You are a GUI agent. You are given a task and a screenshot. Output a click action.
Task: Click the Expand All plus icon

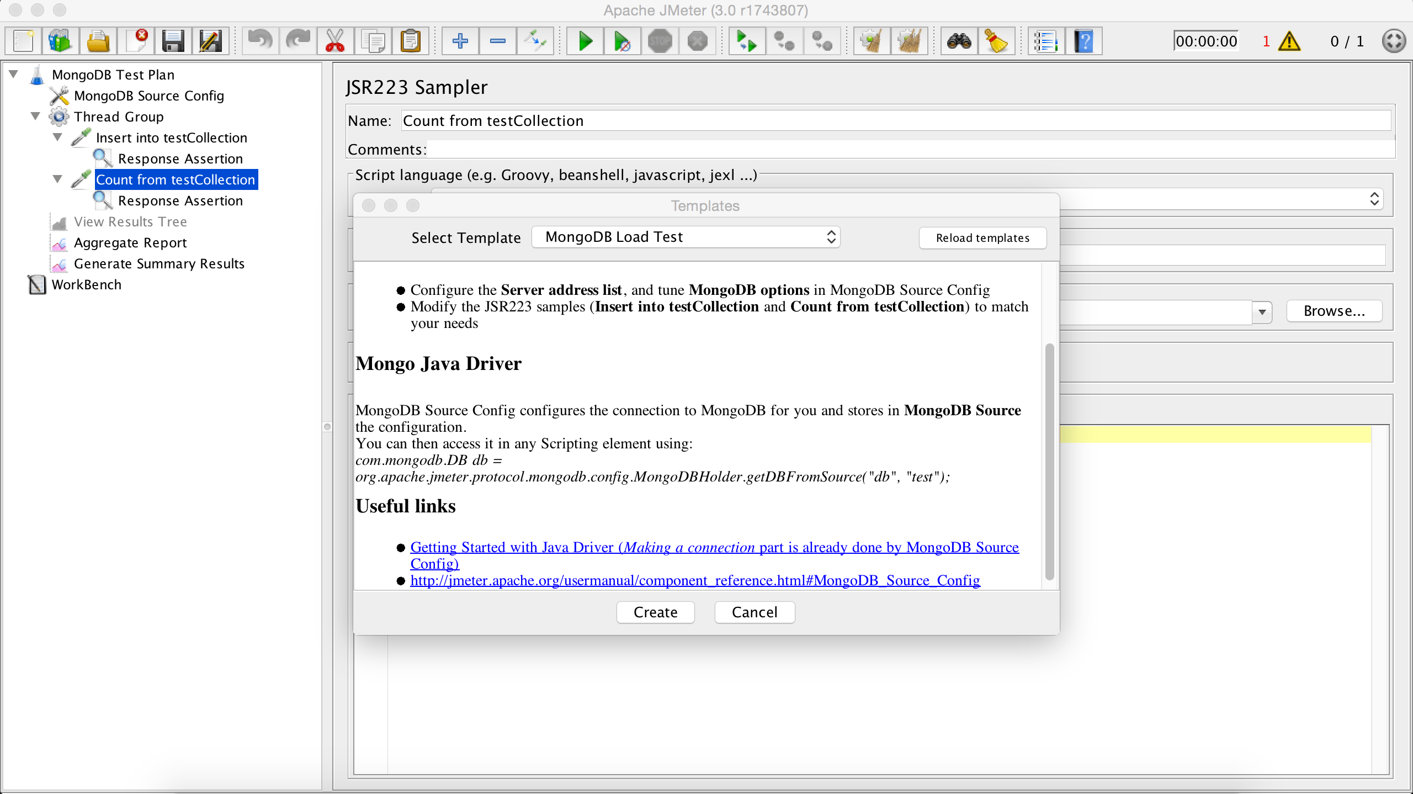[460, 41]
